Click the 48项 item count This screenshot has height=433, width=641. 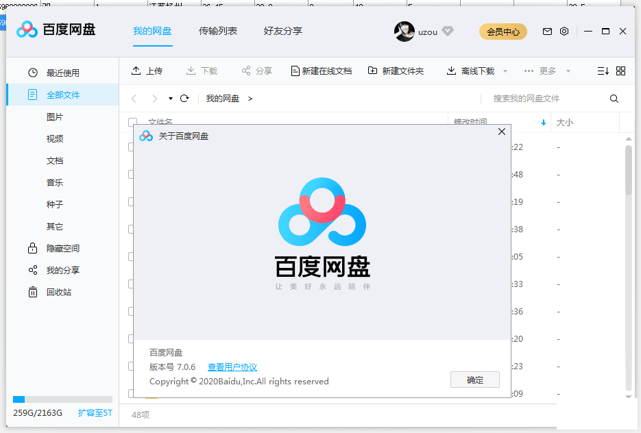141,415
